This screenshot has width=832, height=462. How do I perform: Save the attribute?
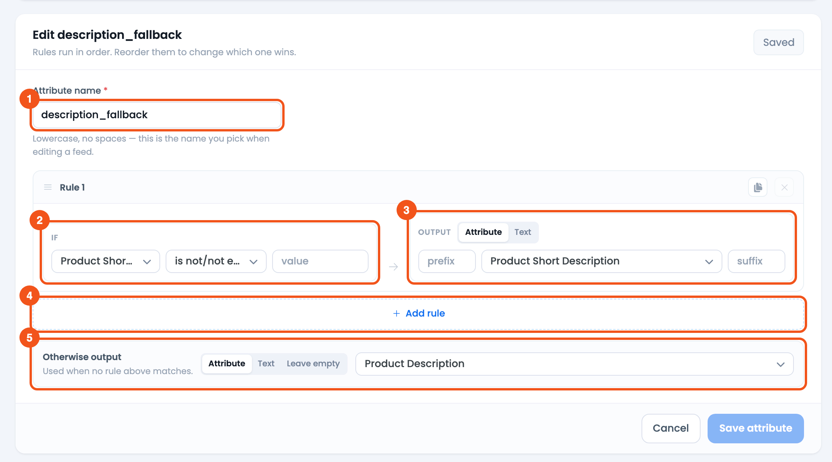[755, 428]
